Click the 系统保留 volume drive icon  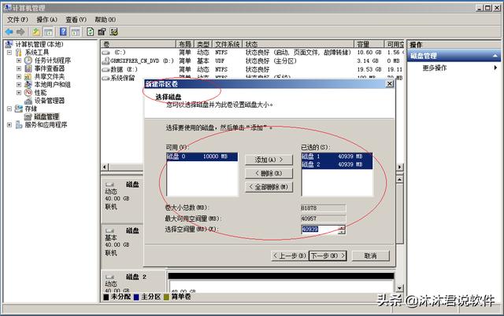[x=106, y=78]
